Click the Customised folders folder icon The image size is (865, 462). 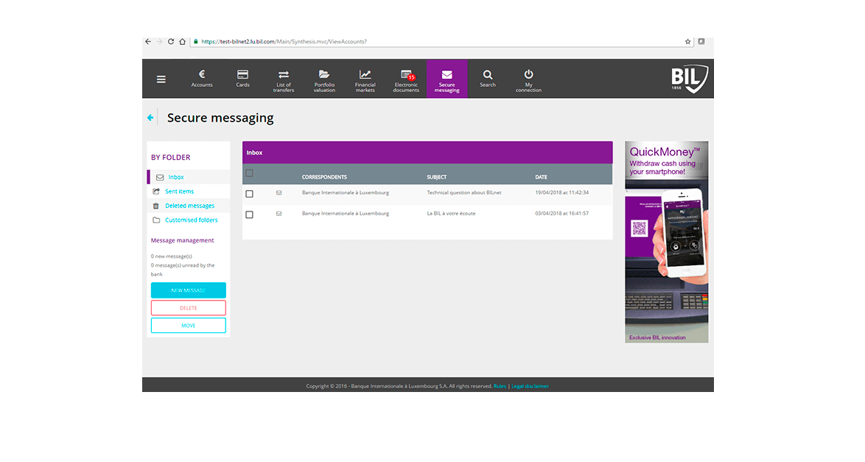coord(156,220)
